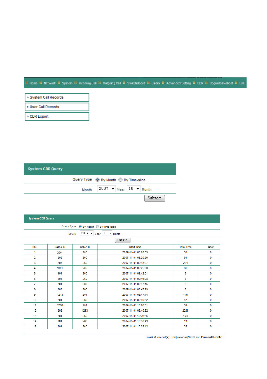Screen dimensions: 267x379
Task: Open the Users menu item
Action: click(x=156, y=83)
